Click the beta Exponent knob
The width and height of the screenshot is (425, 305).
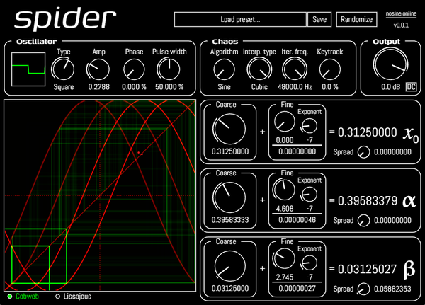(x=309, y=263)
